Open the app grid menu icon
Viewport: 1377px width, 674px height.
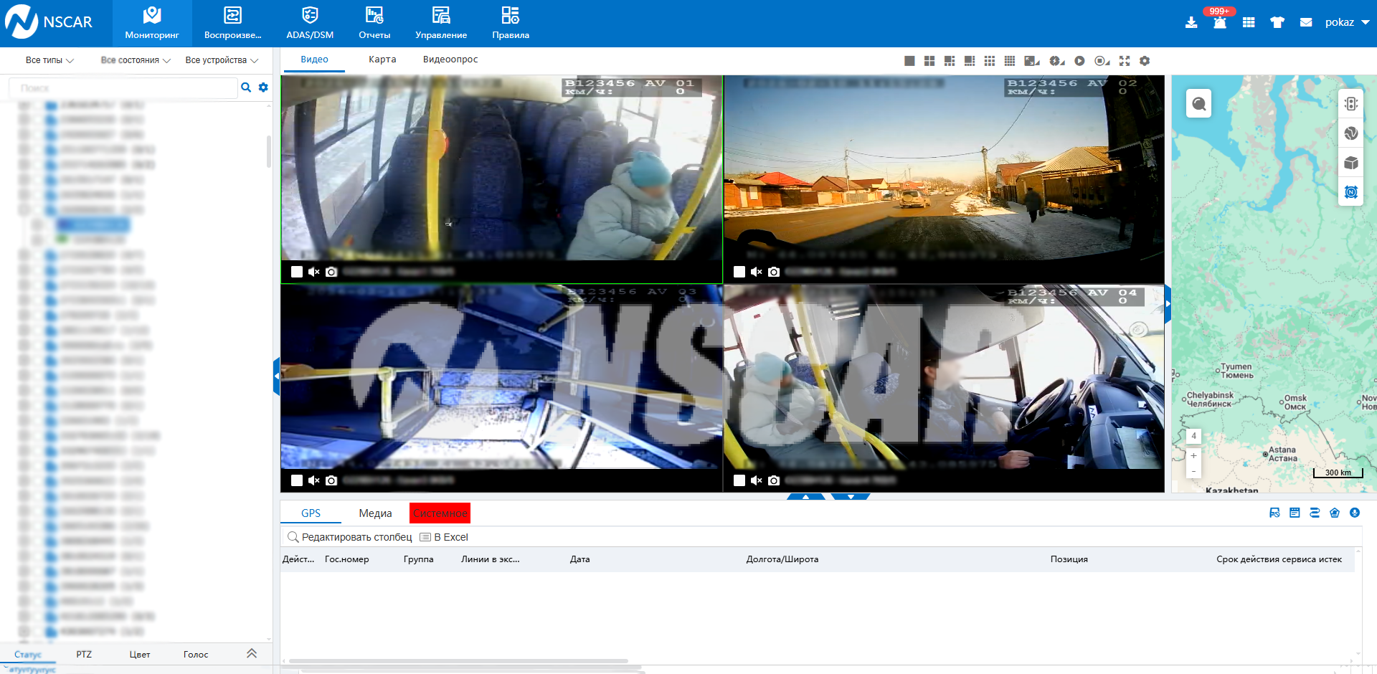(x=1249, y=23)
